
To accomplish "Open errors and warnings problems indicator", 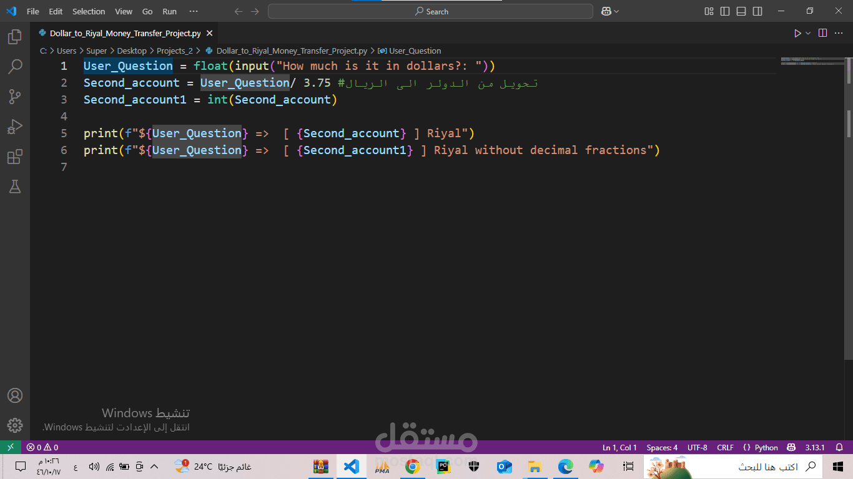I will tap(42, 447).
